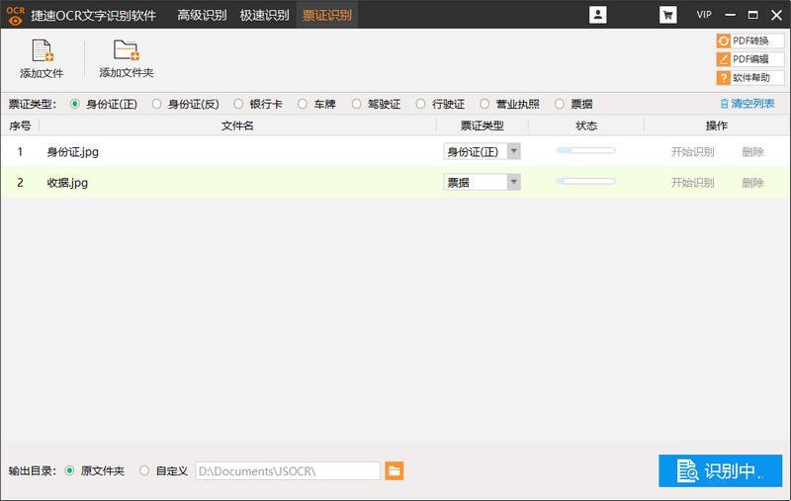
Task: Switch to the 极速识别 tab
Action: (x=264, y=15)
